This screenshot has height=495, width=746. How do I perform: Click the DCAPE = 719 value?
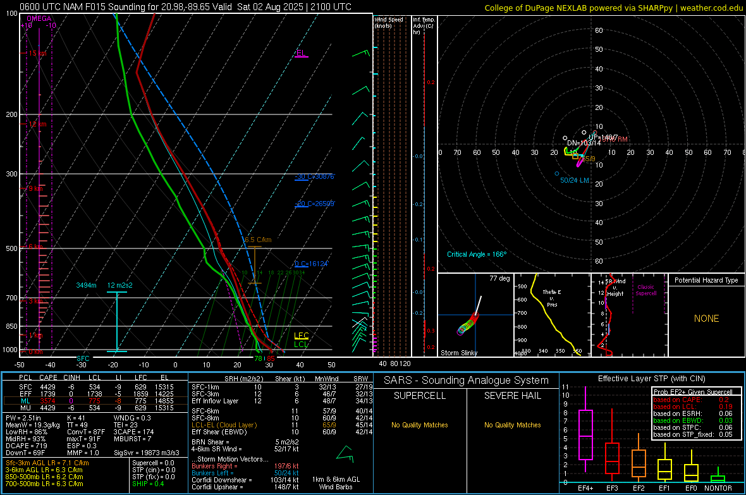(x=26, y=446)
